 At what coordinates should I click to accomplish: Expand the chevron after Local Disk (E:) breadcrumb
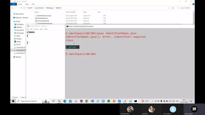45,8
